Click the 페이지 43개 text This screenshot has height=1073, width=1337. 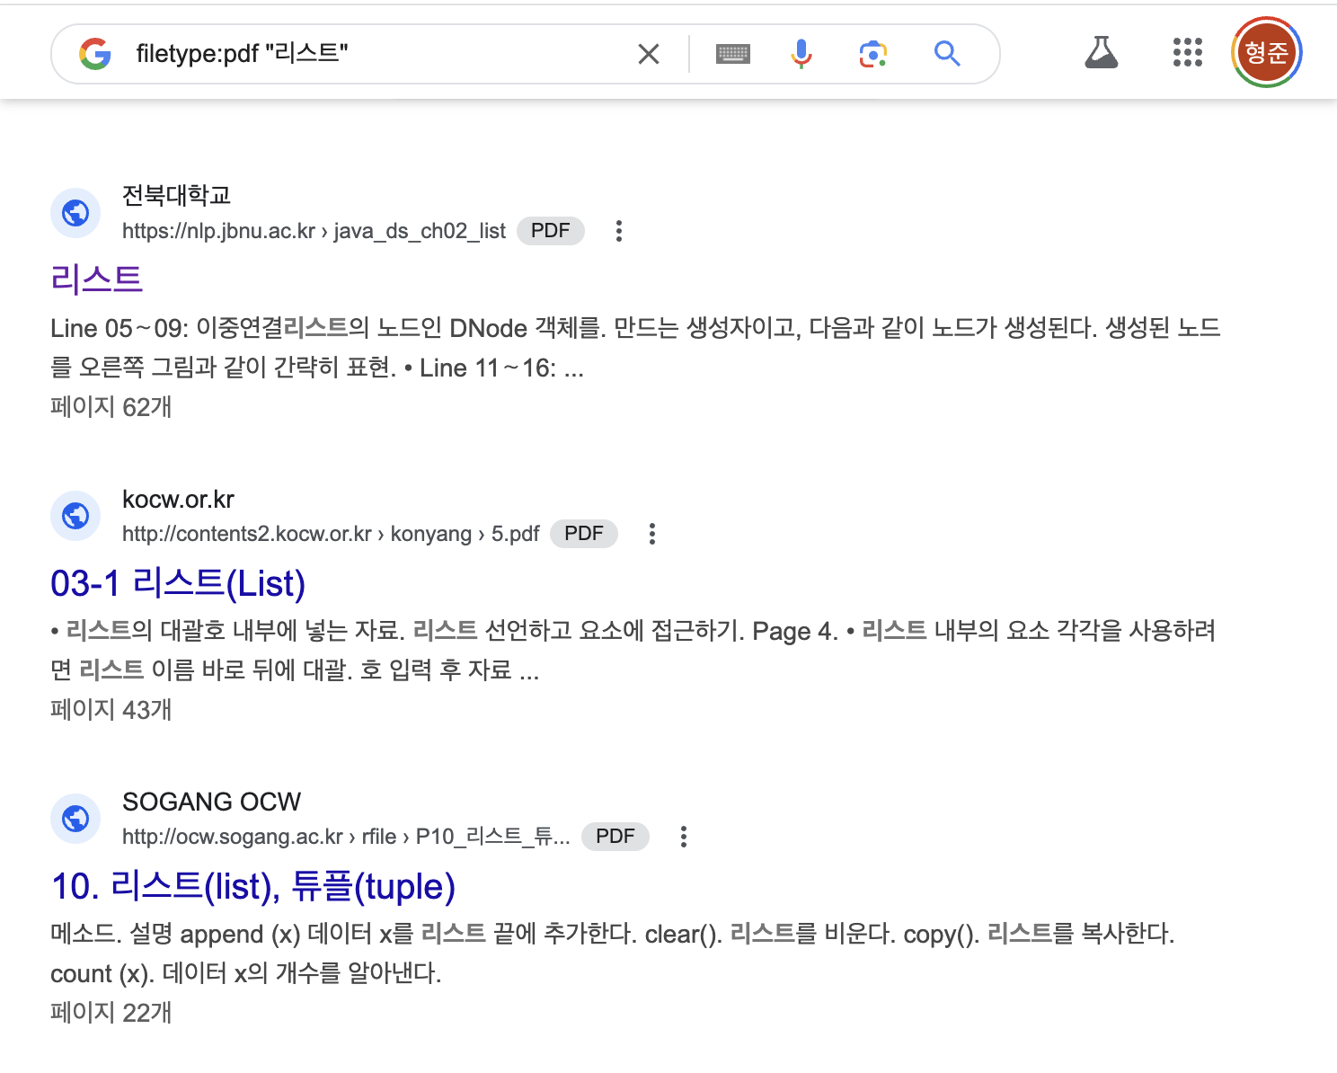click(111, 710)
